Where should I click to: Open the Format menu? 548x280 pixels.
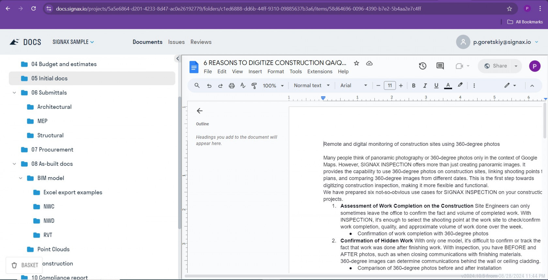pos(276,72)
